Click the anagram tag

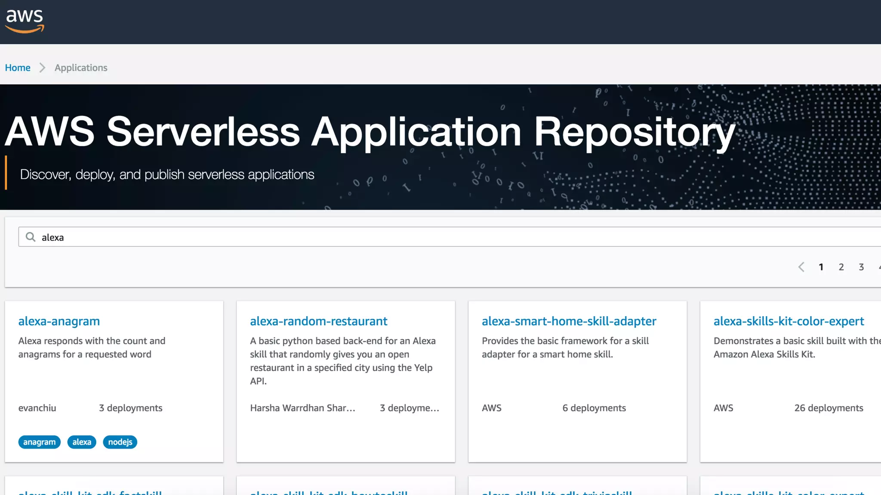(x=39, y=442)
